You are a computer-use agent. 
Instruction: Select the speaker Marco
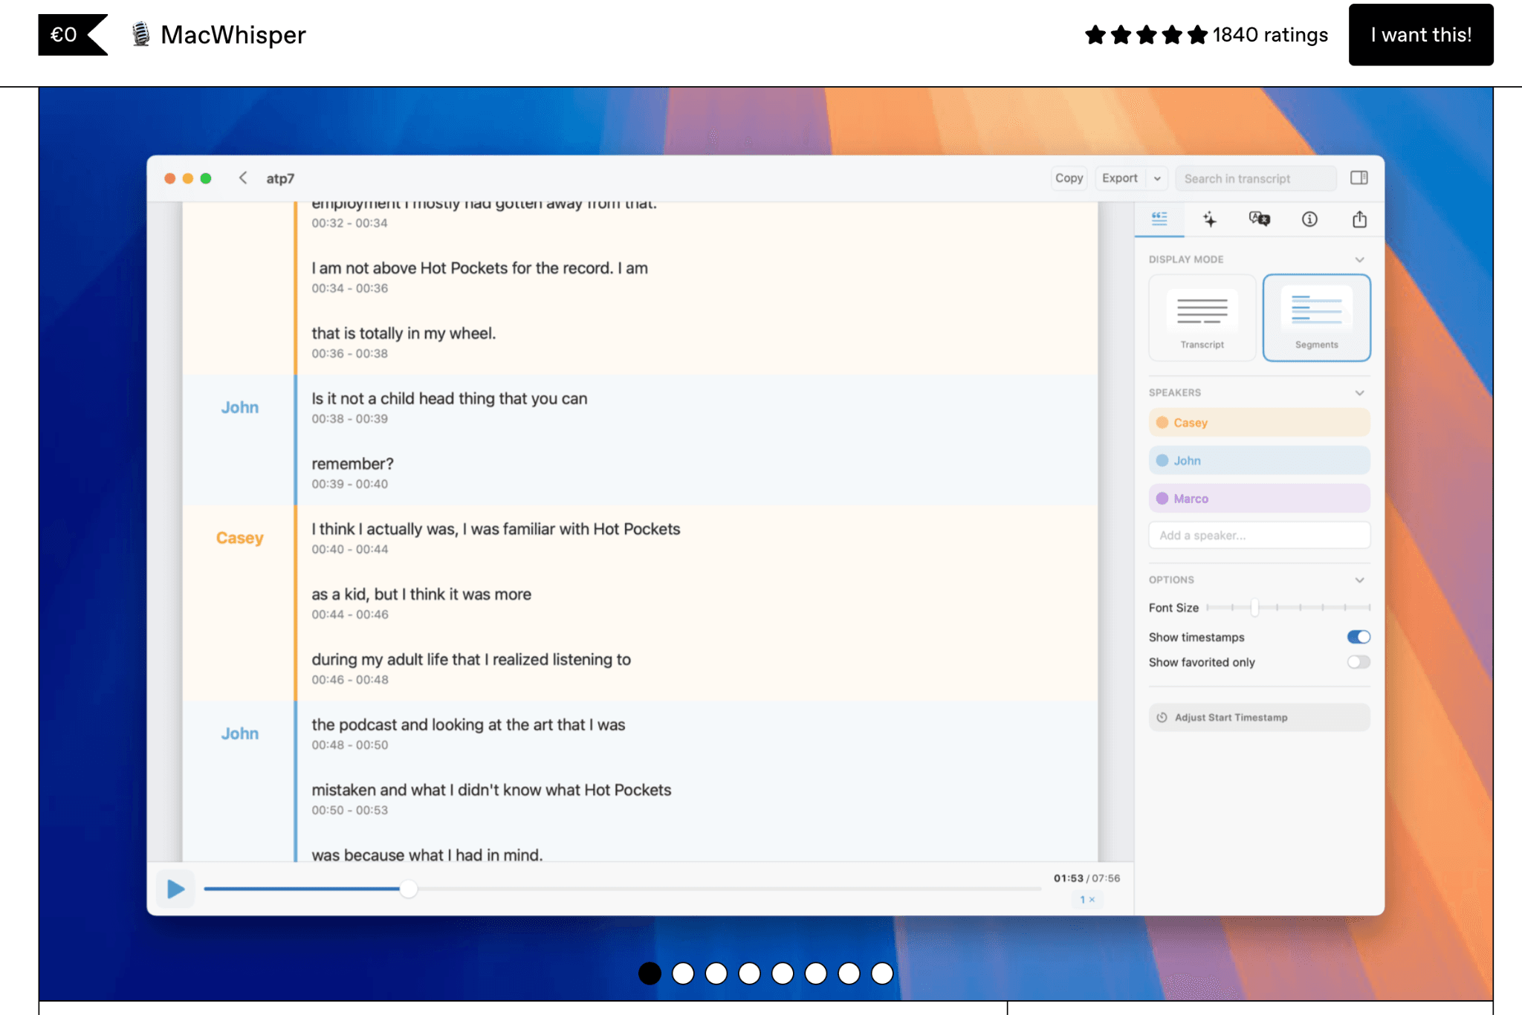click(1259, 498)
